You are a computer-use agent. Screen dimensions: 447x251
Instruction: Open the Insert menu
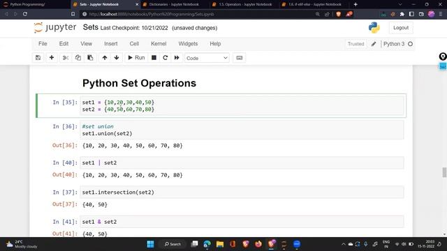point(110,43)
